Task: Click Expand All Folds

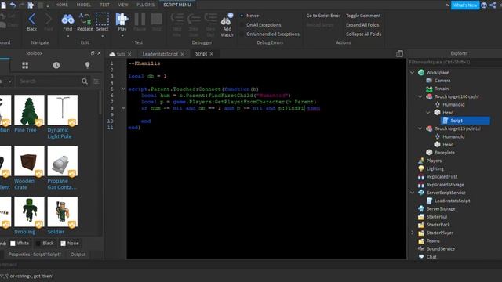Action: 362,24
